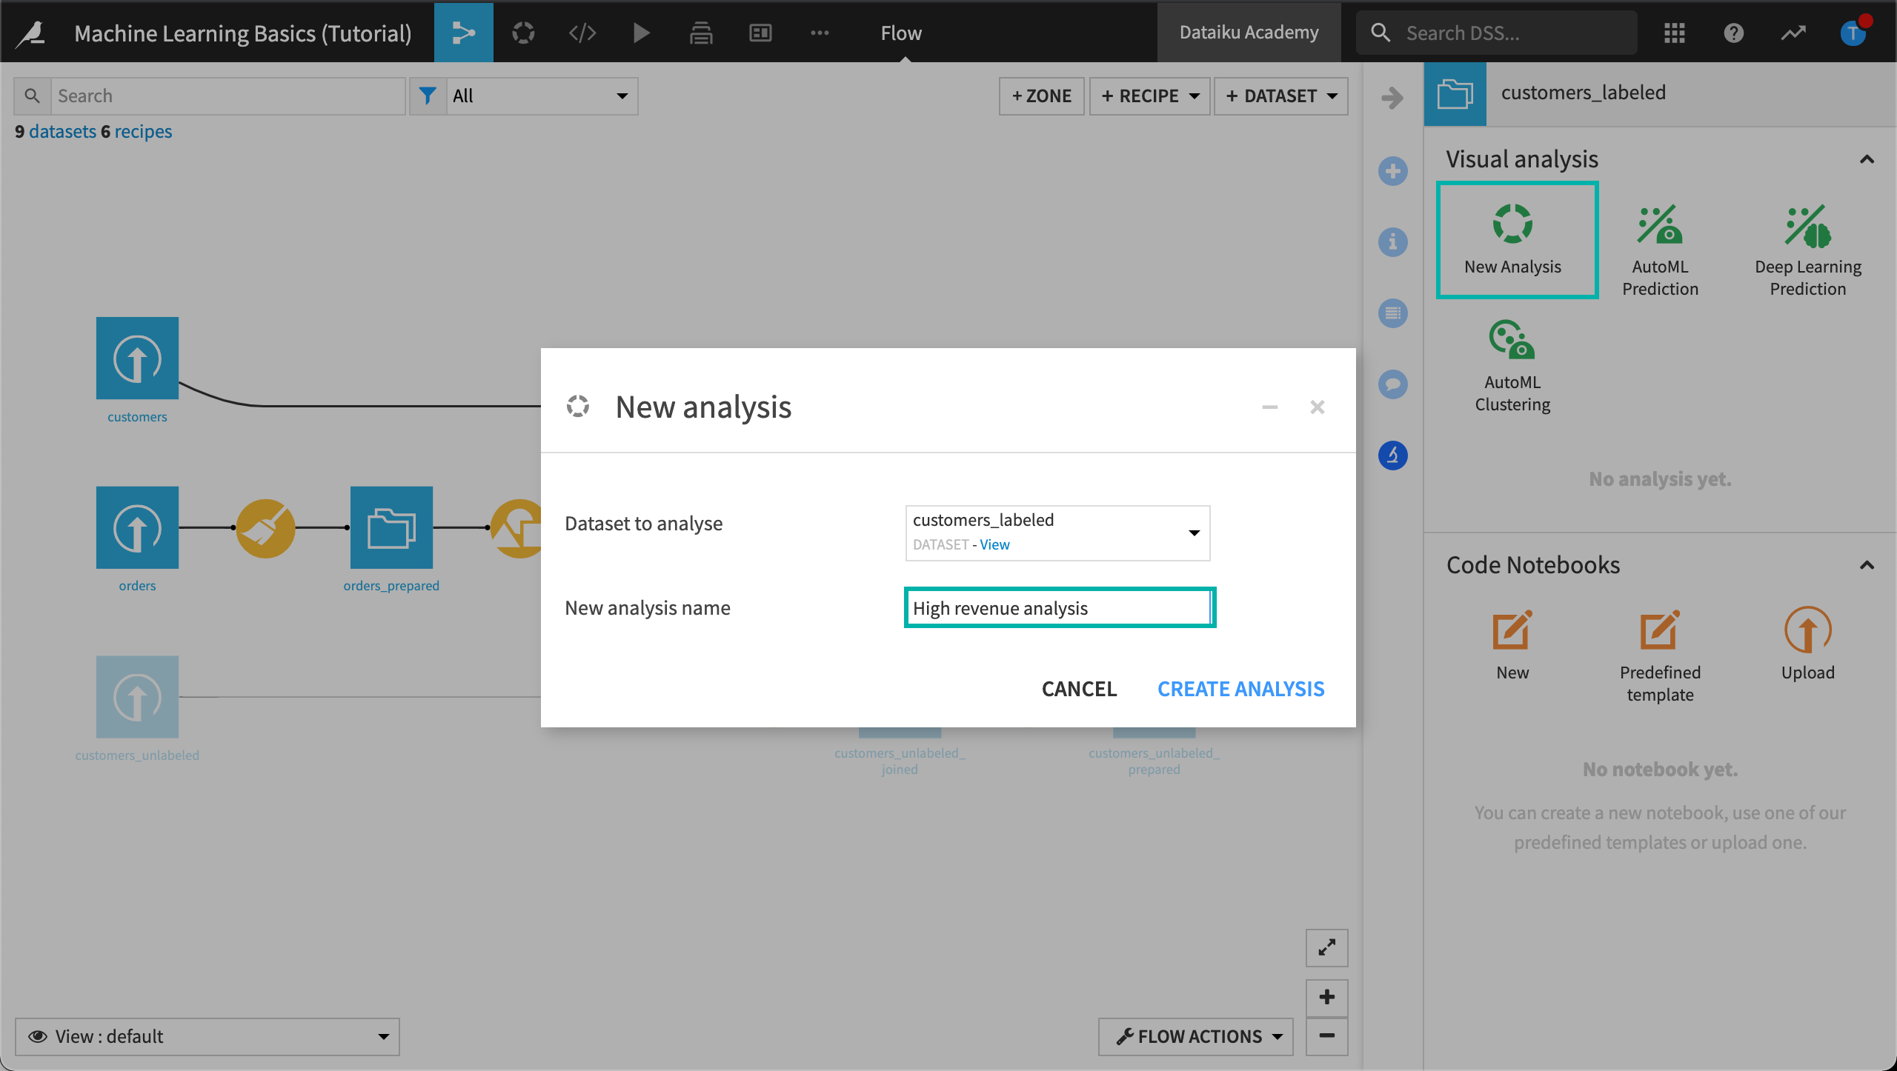Close the New analysis dialog
Image resolution: width=1897 pixels, height=1071 pixels.
(1318, 407)
